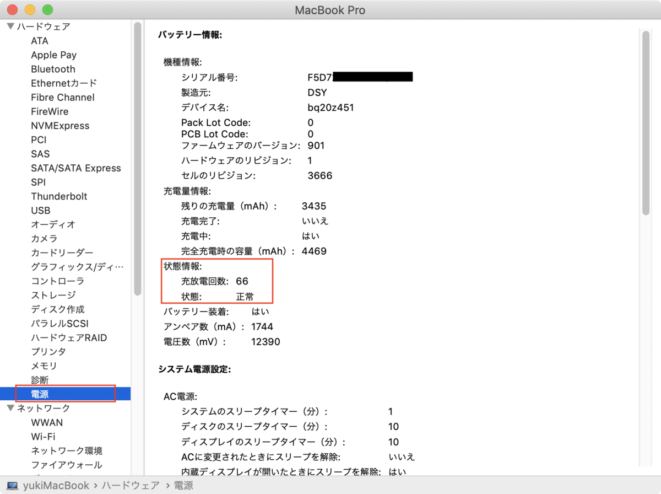Viewport: 661px width, 494px height.
Task: Select Ethernetカード in the sidebar
Action: 64,83
